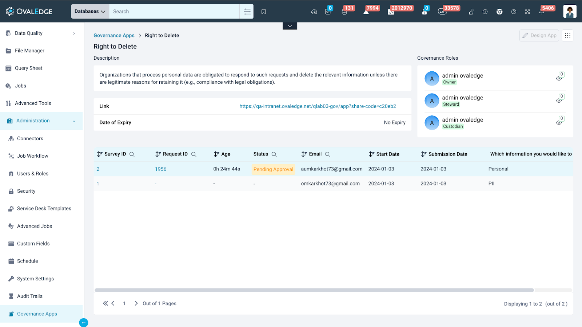Open notifications bell showing 5406
The height and width of the screenshot is (327, 582).
[542, 12]
